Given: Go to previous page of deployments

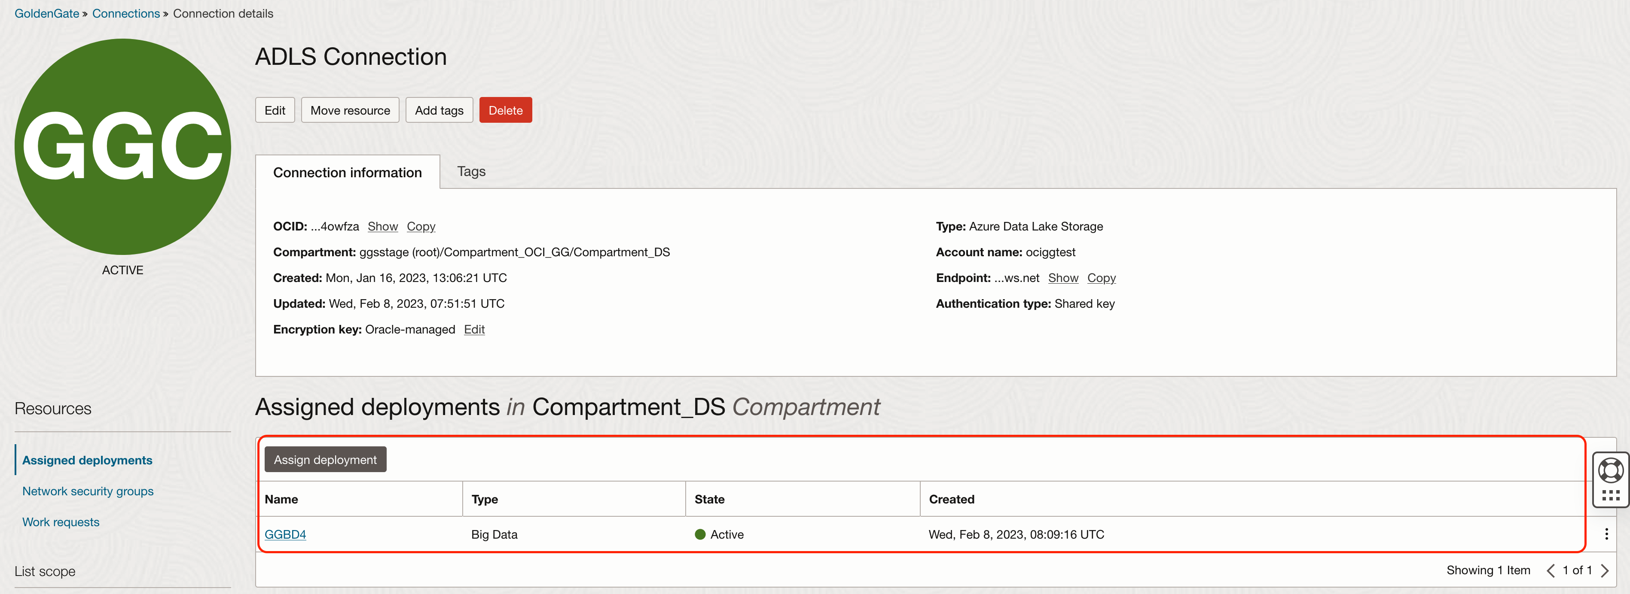Looking at the screenshot, I should point(1550,571).
